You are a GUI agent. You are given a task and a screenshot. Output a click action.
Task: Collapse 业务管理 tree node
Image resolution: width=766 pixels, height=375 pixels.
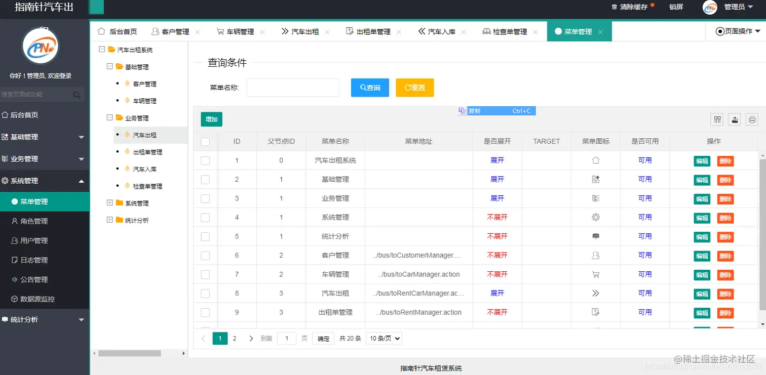(109, 117)
